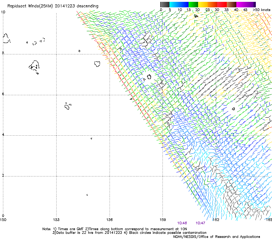Select the green 15-20 knots legend segment
The width and height of the screenshot is (272, 239).
coord(193,4)
